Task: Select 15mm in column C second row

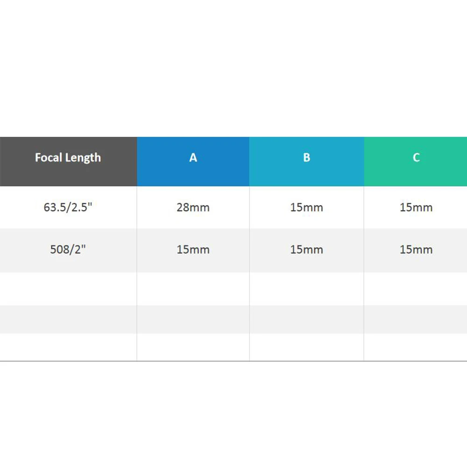Action: (416, 250)
